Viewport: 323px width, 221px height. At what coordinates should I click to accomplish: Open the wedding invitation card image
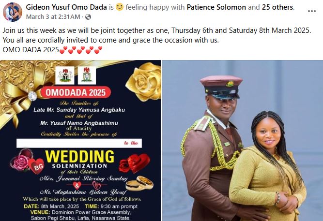pyautogui.click(x=80, y=141)
